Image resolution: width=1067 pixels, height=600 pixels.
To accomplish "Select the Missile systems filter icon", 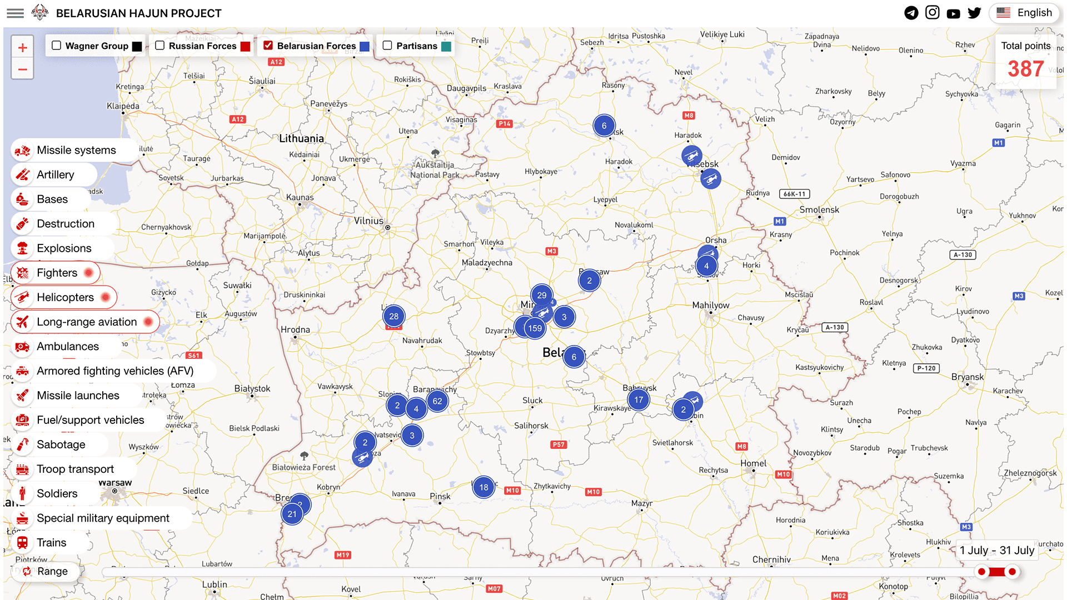I will 22,150.
